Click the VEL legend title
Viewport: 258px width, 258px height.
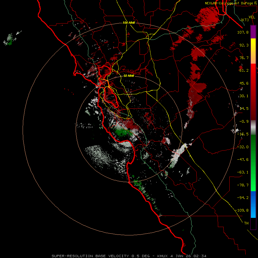pyautogui.click(x=252, y=17)
